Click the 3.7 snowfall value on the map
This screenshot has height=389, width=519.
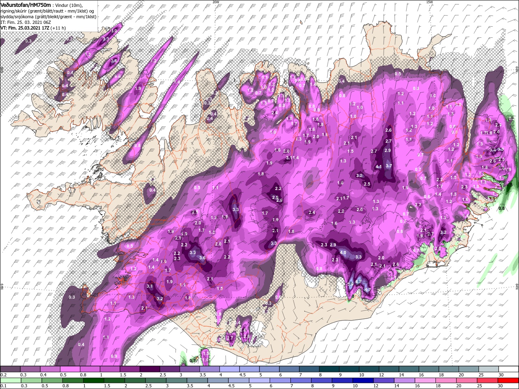pos(389,166)
